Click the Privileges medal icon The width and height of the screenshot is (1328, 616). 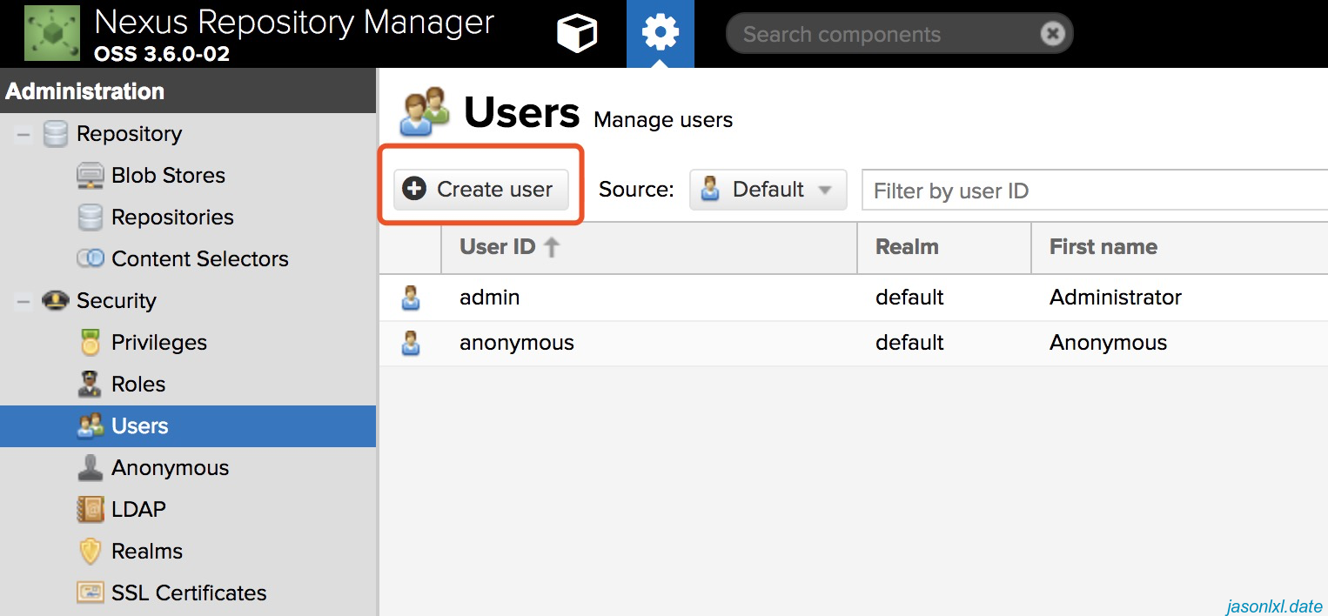tap(91, 343)
